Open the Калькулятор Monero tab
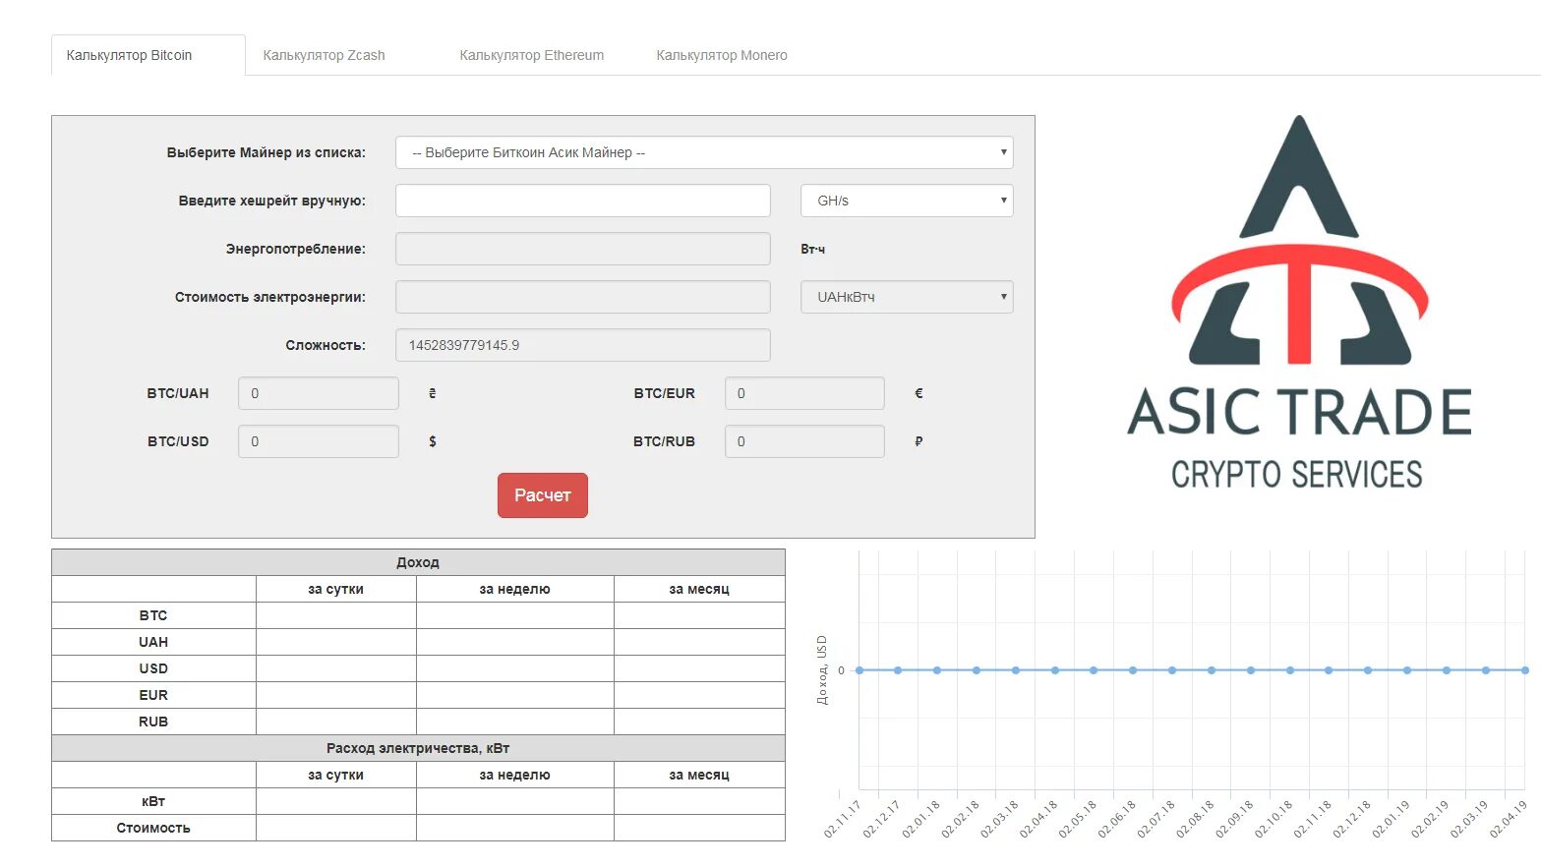1541x867 pixels. pyautogui.click(x=722, y=55)
